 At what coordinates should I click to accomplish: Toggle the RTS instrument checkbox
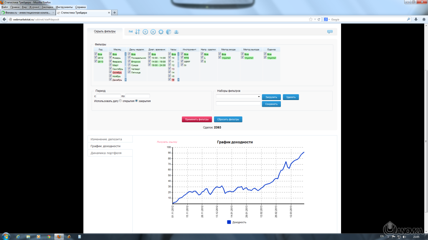pyautogui.click(x=182, y=57)
